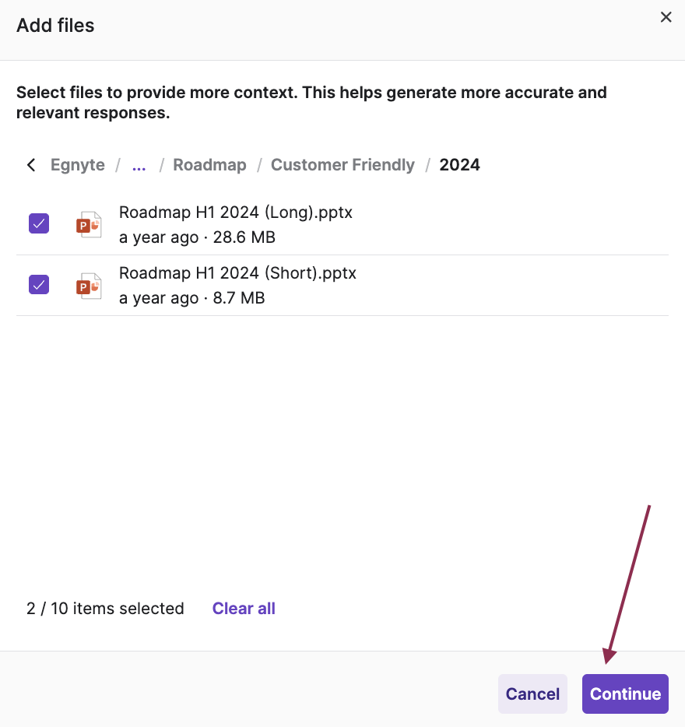Click the back chevron beside Egnyte
685x727 pixels.
point(30,164)
